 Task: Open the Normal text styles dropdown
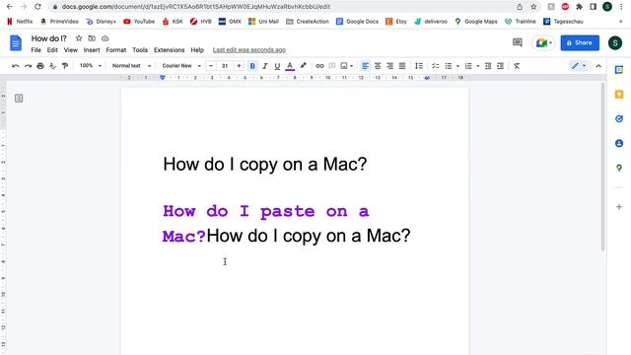click(131, 66)
